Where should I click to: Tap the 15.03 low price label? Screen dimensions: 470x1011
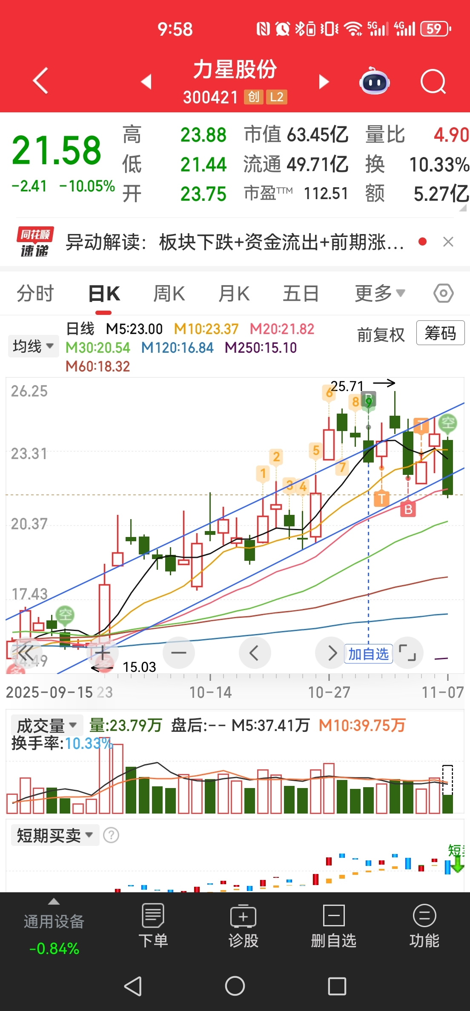pyautogui.click(x=139, y=667)
